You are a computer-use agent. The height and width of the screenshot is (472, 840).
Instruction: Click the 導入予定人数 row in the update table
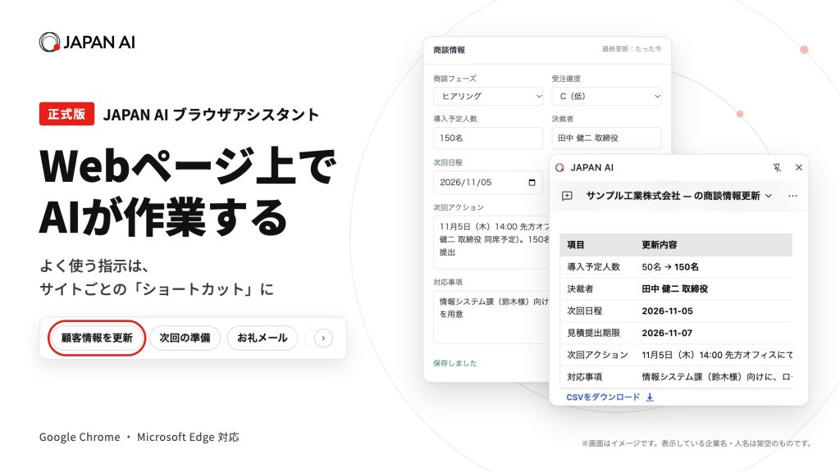(676, 267)
